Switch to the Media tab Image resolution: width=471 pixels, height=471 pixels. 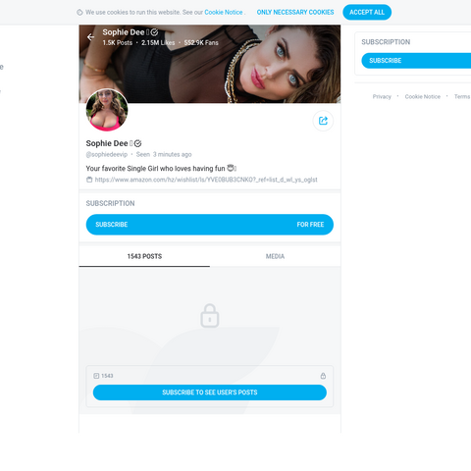[275, 256]
